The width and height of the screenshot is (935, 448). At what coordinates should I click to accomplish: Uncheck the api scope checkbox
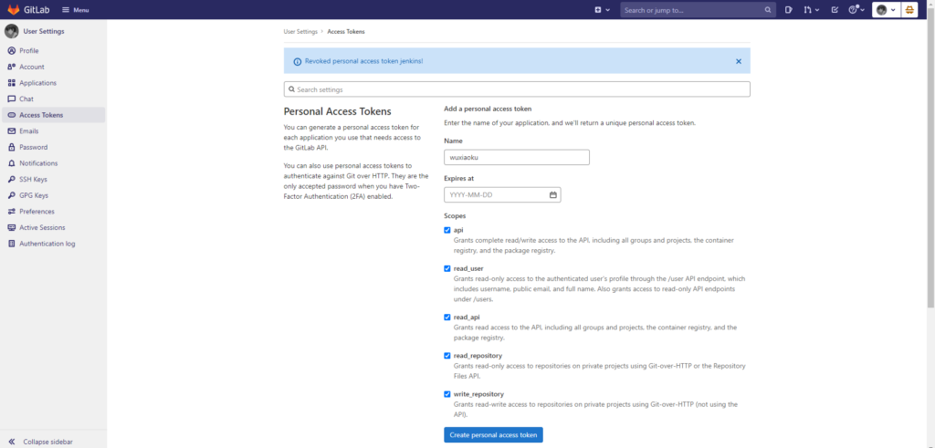point(447,230)
